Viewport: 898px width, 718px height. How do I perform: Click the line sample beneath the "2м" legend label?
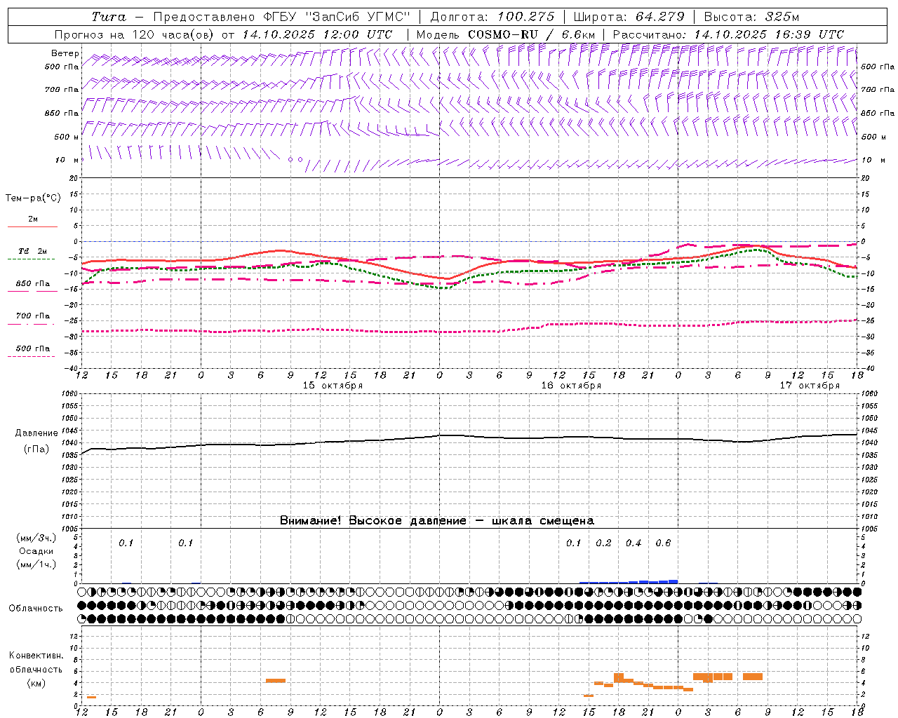[32, 226]
